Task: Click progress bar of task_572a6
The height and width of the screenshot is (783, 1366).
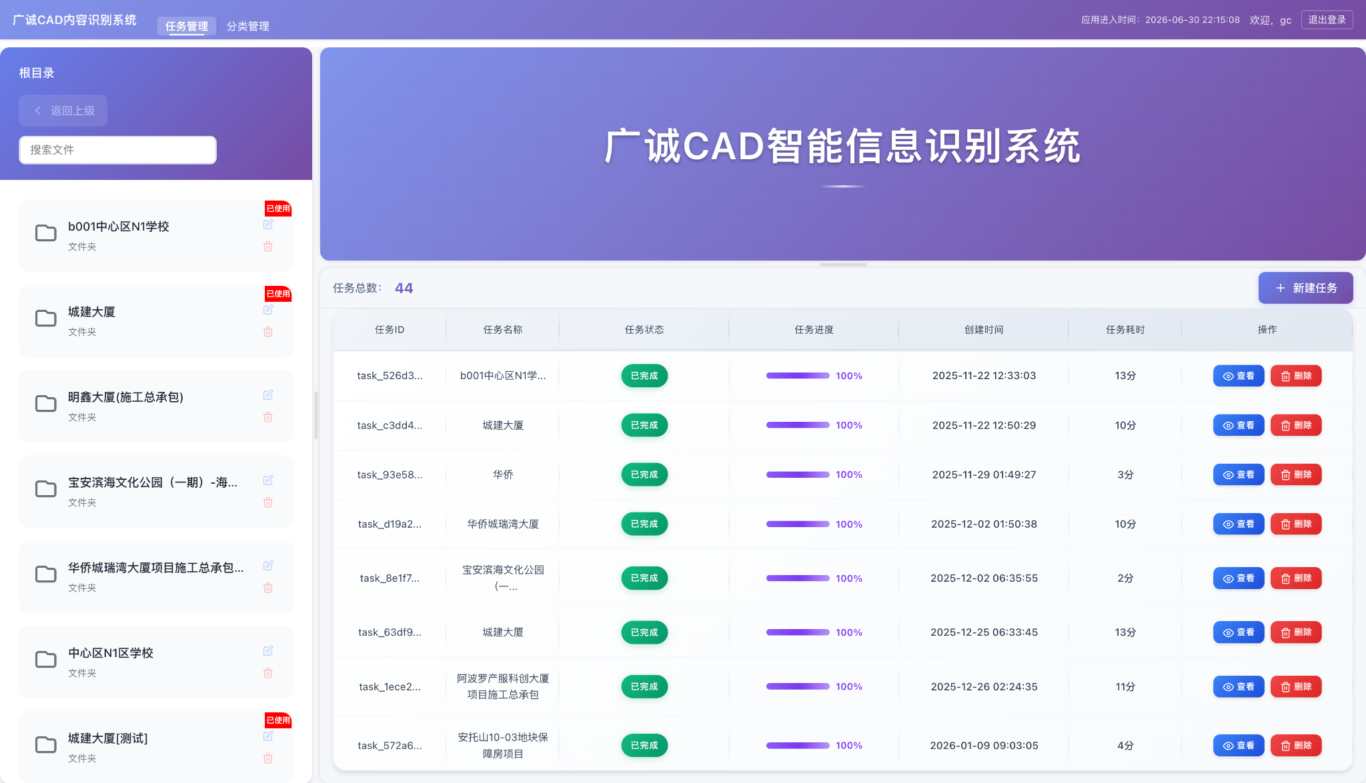Action: pyautogui.click(x=798, y=745)
